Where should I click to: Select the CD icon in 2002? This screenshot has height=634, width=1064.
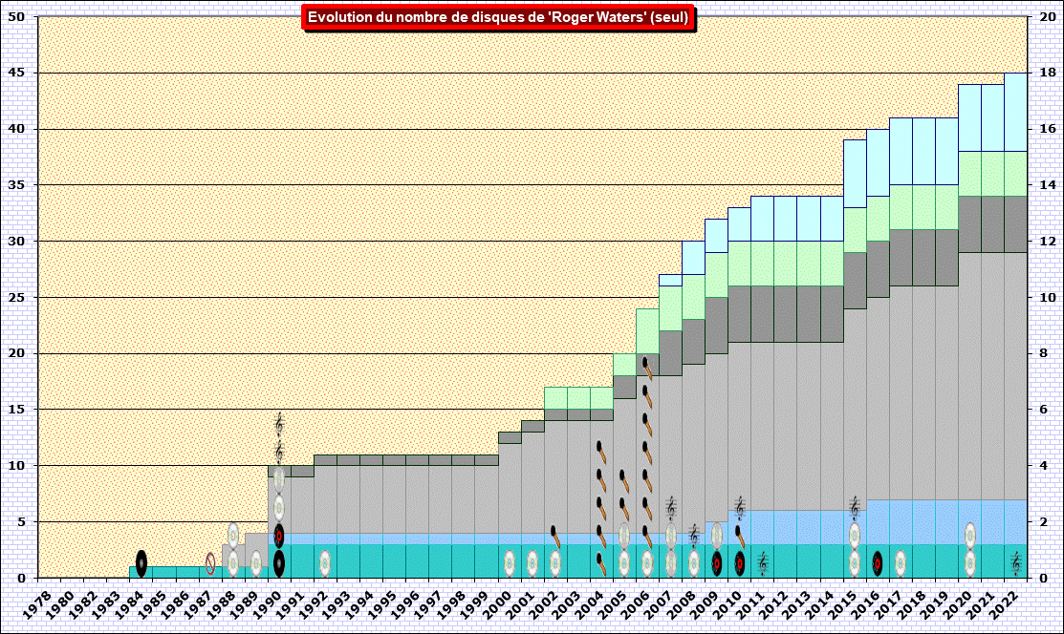point(555,563)
